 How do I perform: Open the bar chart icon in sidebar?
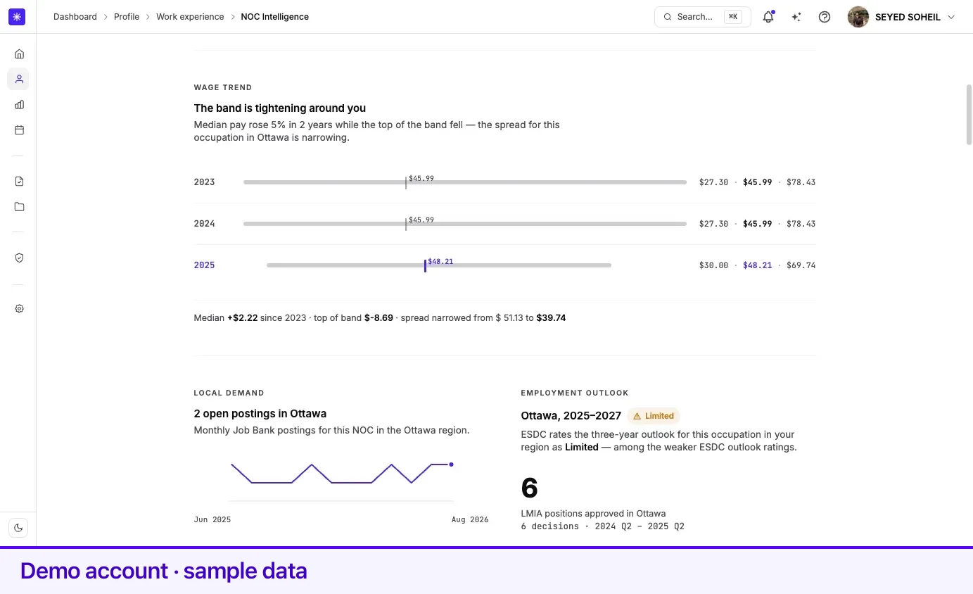click(19, 105)
